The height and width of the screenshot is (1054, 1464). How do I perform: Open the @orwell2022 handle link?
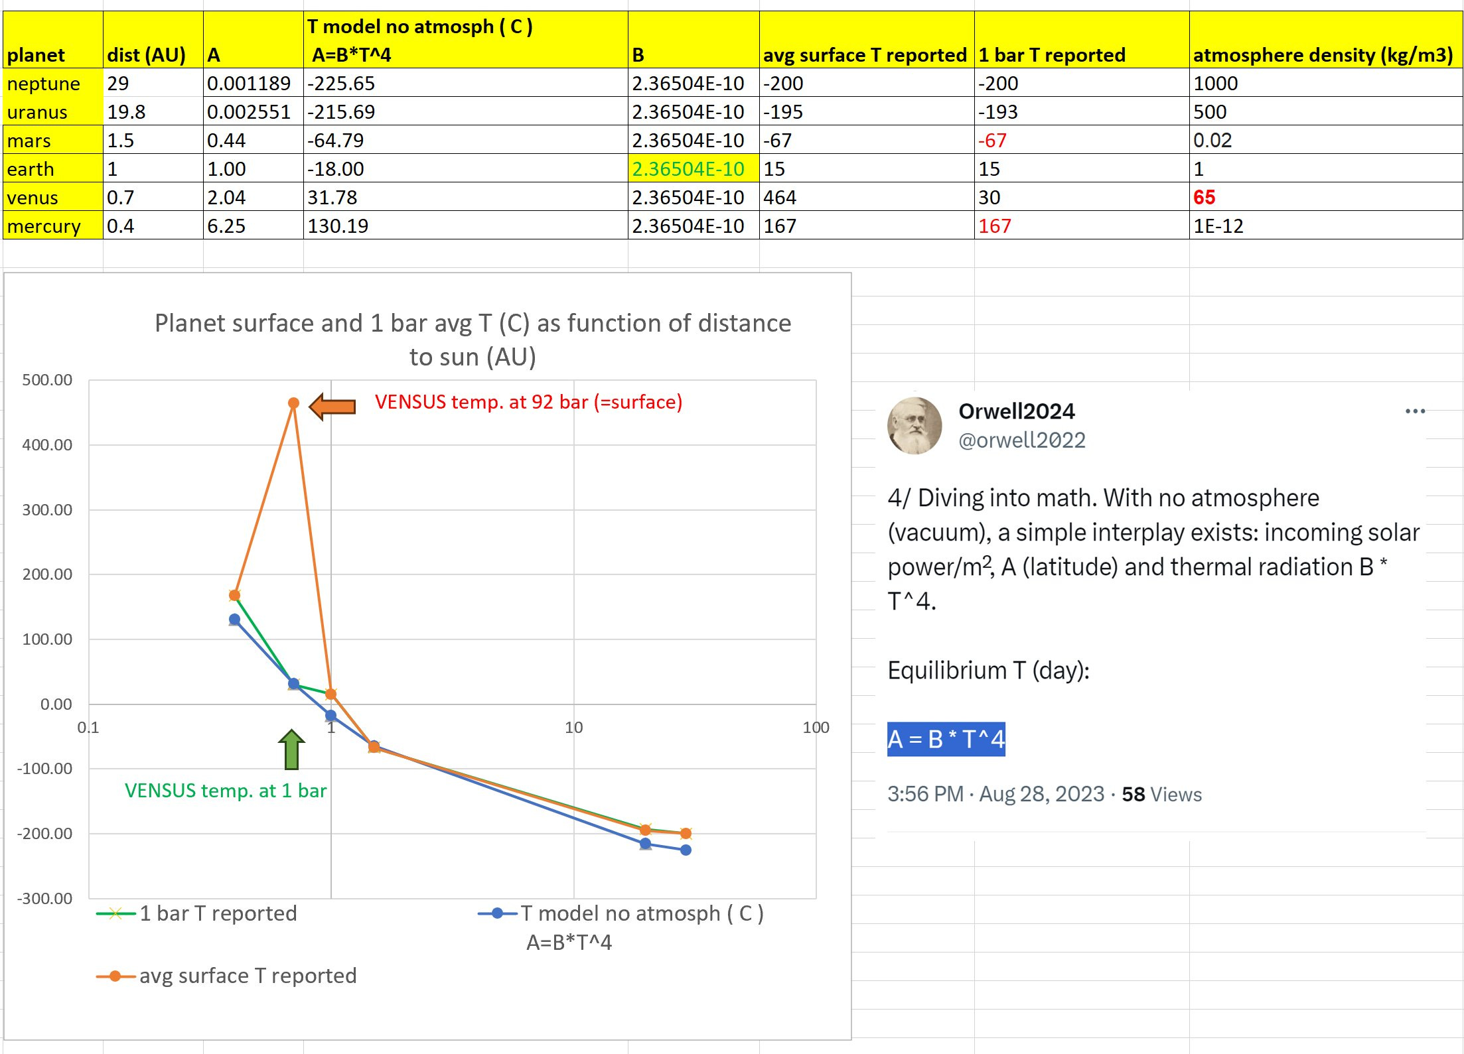coord(1021,440)
